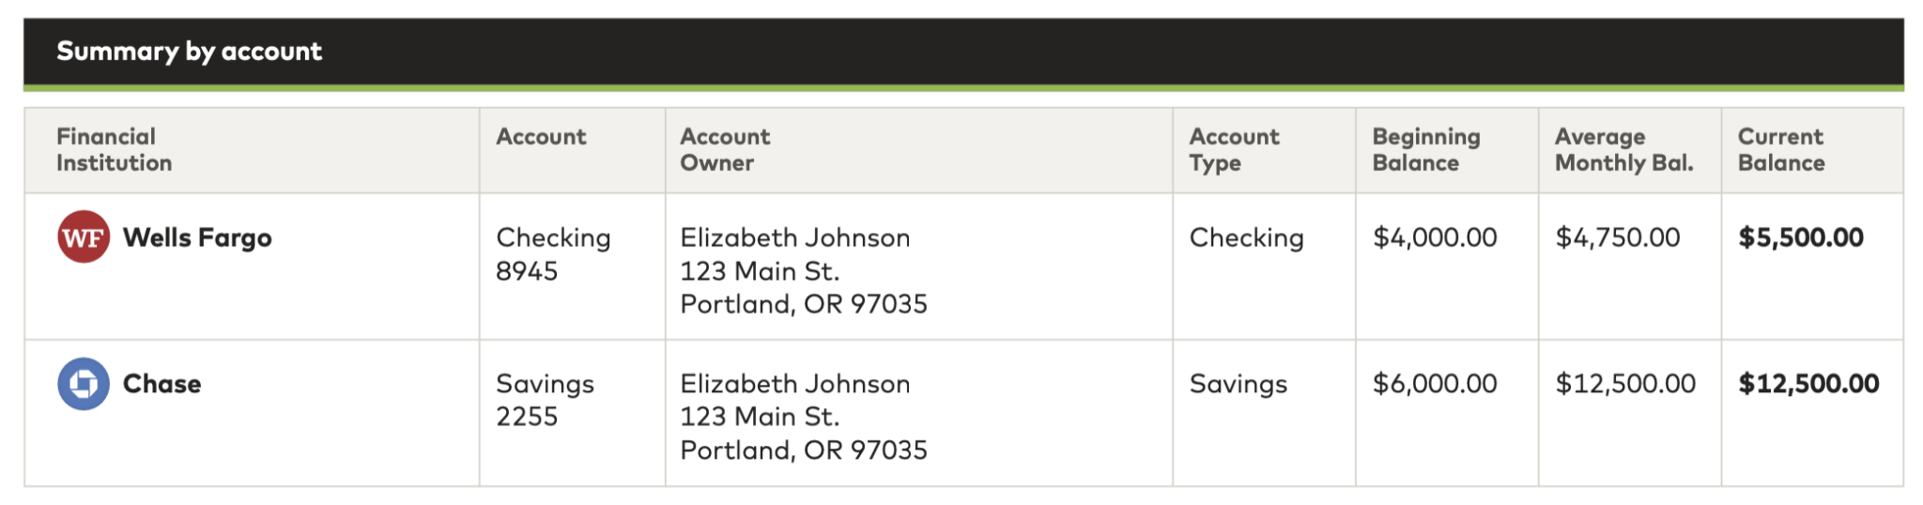Click the Account Owner column header
Image resolution: width=1923 pixels, height=505 pixels.
pos(724,149)
